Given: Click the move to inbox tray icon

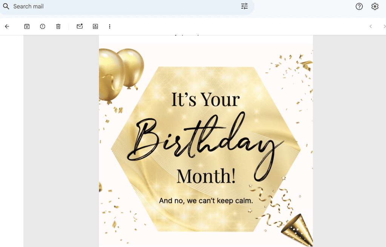Looking at the screenshot, I should click(x=95, y=26).
